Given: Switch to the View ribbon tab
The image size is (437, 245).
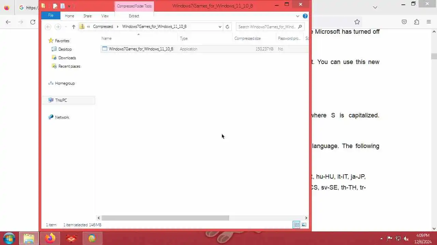Looking at the screenshot, I should tap(105, 16).
